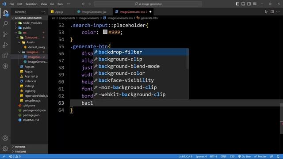Screen dimensions: 283x159
Task: Click the command center search box
Action: click(x=148, y=4)
